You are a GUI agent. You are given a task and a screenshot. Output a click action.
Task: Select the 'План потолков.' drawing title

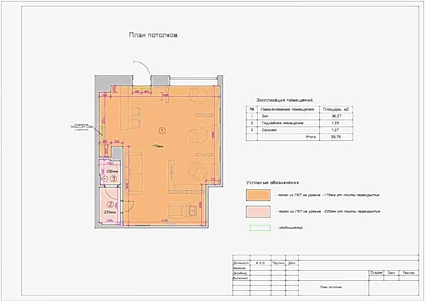154,35
